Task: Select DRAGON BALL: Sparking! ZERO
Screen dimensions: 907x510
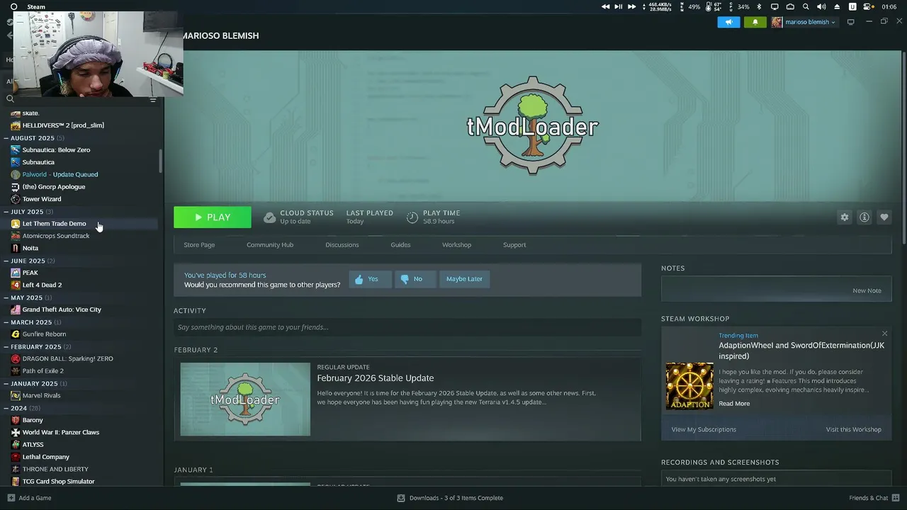Action: click(x=67, y=358)
